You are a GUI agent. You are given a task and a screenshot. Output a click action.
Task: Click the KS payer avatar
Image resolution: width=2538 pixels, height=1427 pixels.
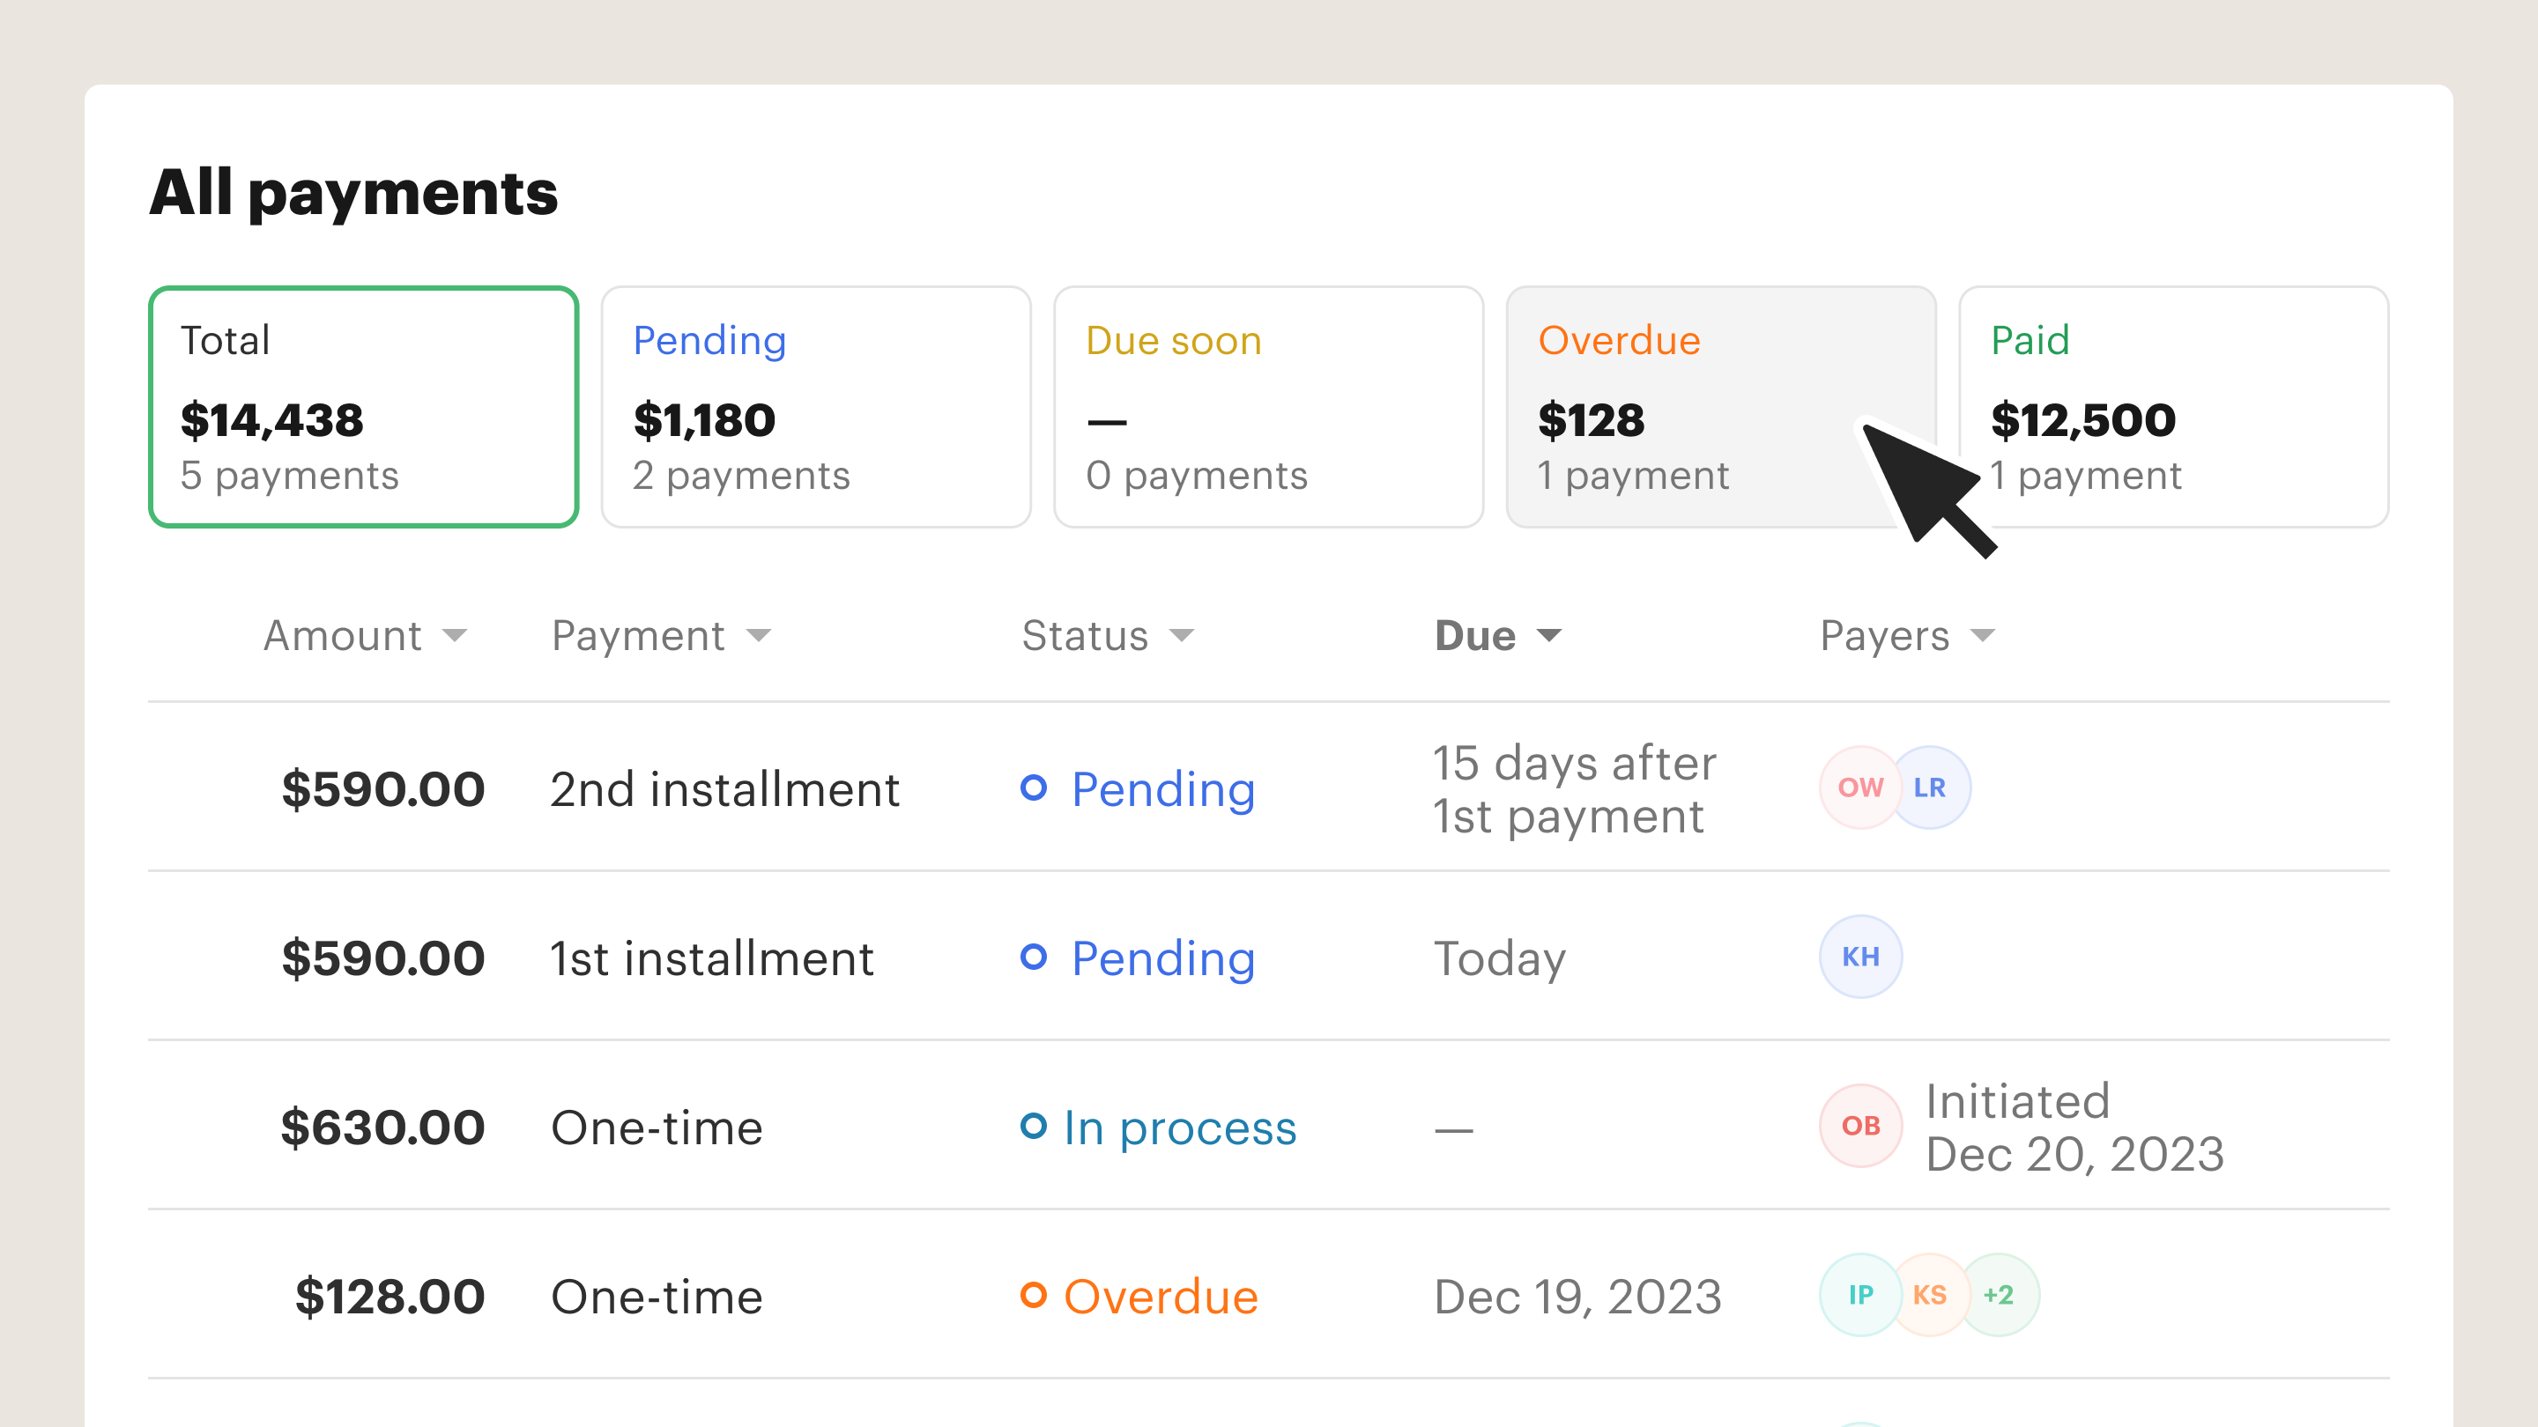coord(1929,1295)
